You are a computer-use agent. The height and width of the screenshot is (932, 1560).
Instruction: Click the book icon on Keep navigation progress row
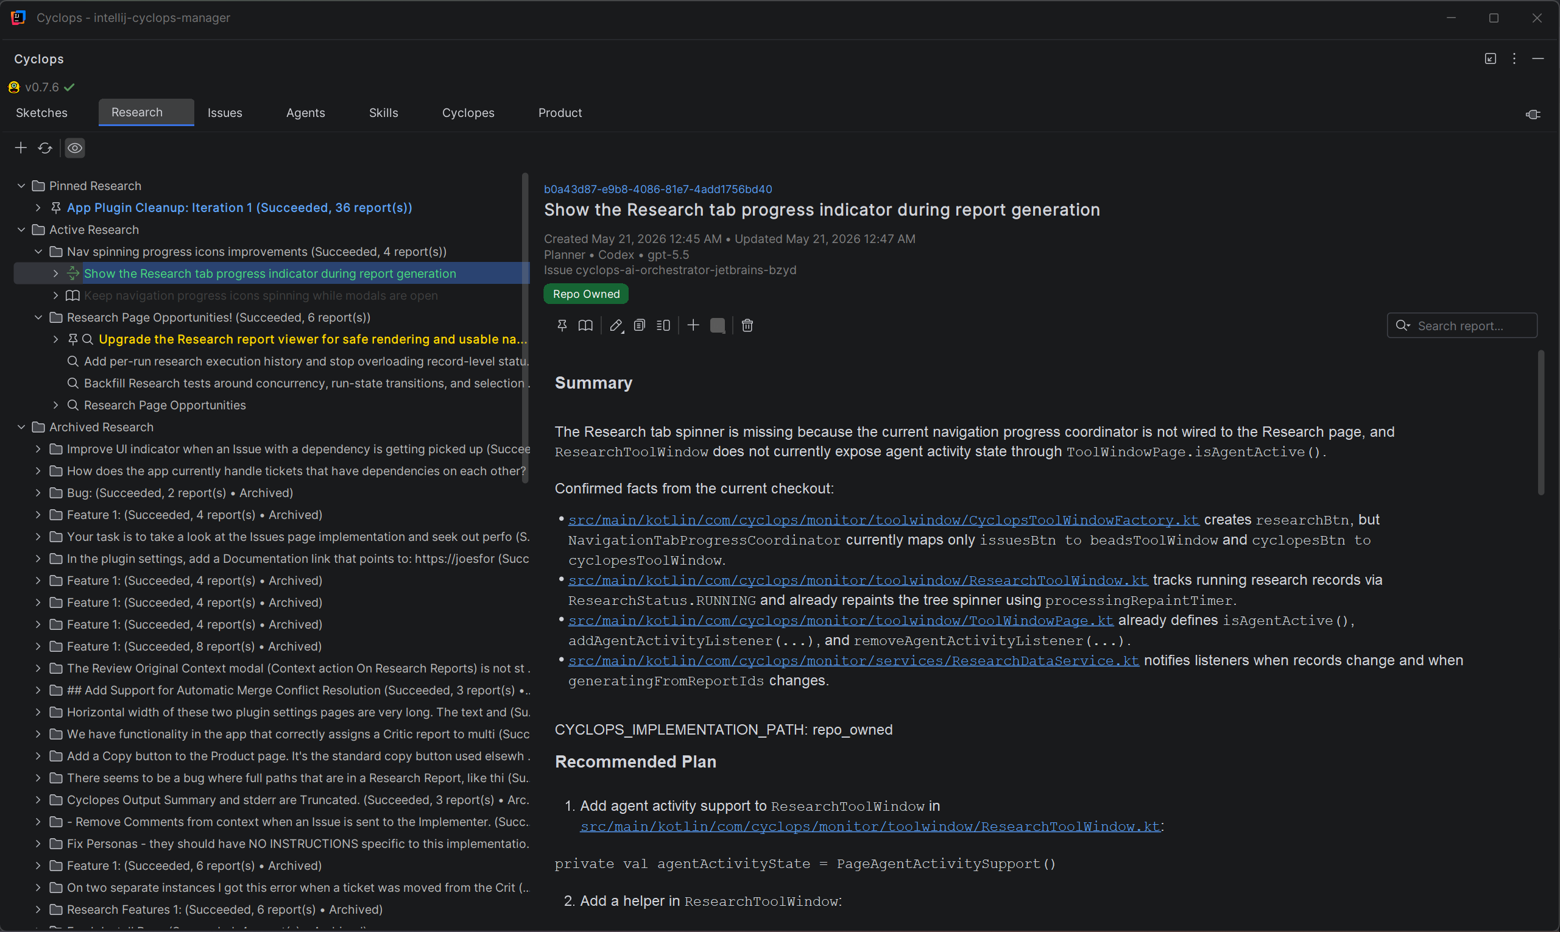coord(73,295)
